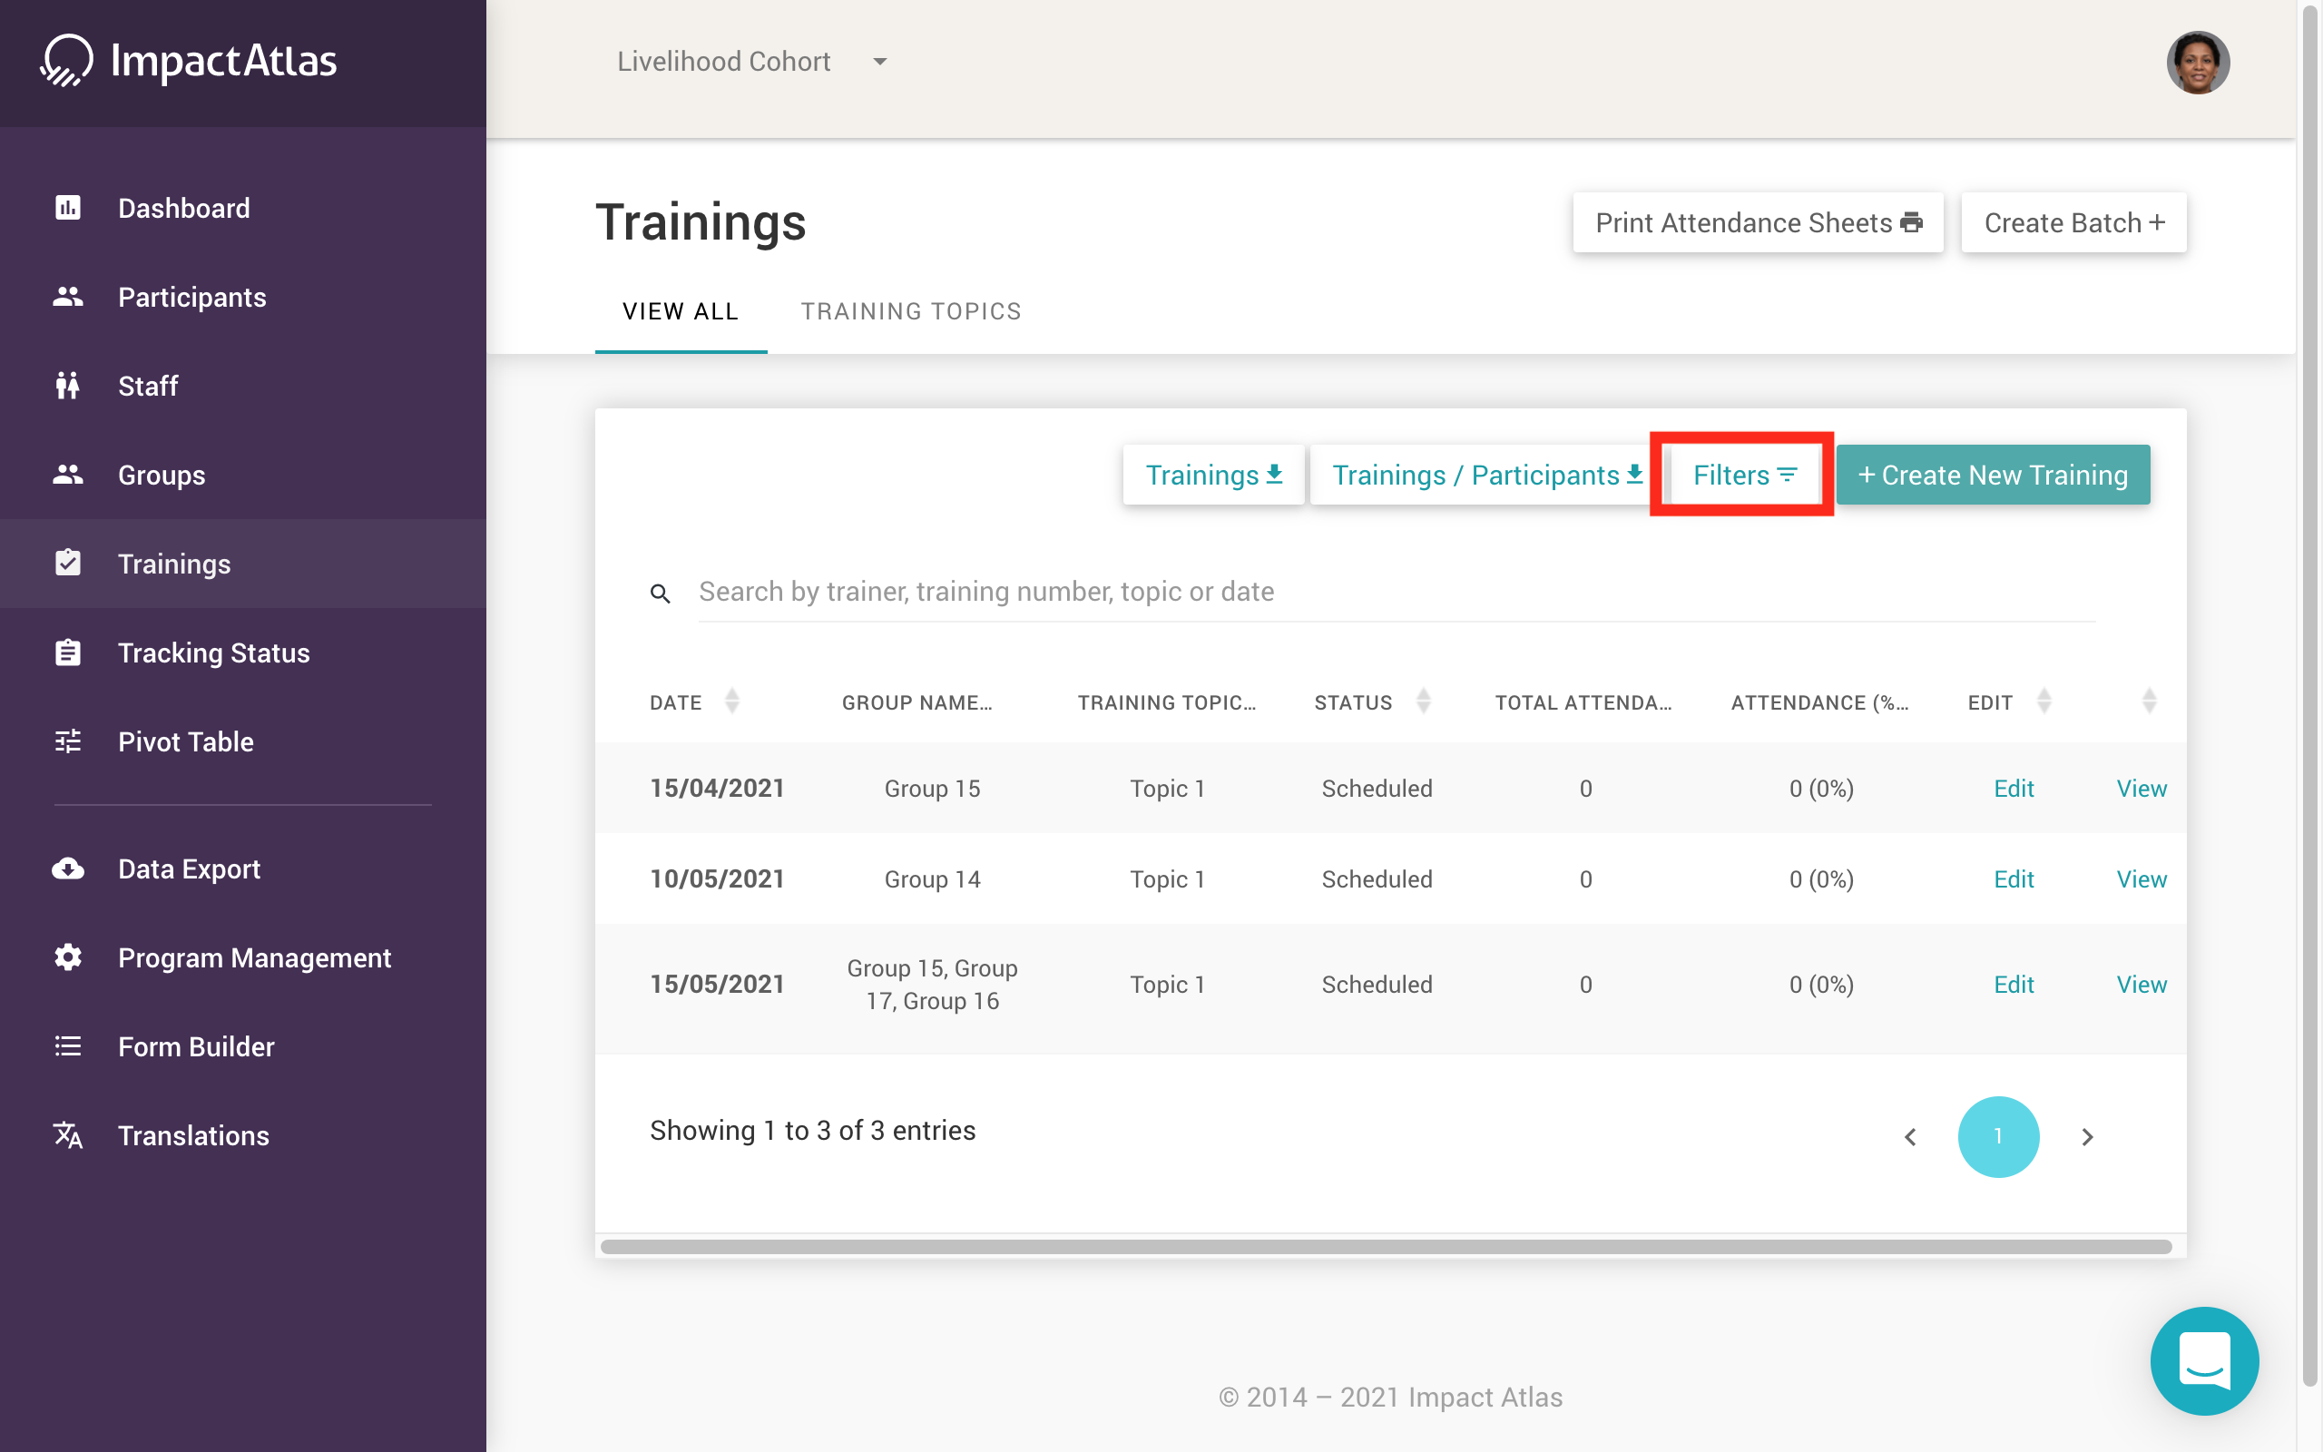
Task: Open user profile avatar menu
Action: (2196, 63)
